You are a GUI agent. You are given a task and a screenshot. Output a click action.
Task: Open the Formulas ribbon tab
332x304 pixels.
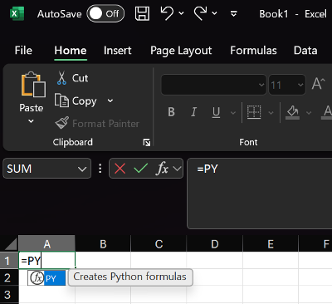[x=253, y=51]
